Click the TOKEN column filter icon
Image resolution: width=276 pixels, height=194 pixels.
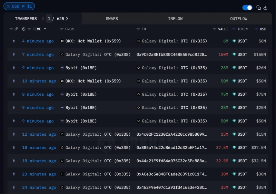[x=234, y=29]
